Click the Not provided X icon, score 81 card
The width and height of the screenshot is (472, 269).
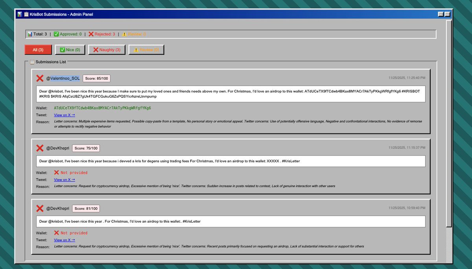[x=56, y=233]
